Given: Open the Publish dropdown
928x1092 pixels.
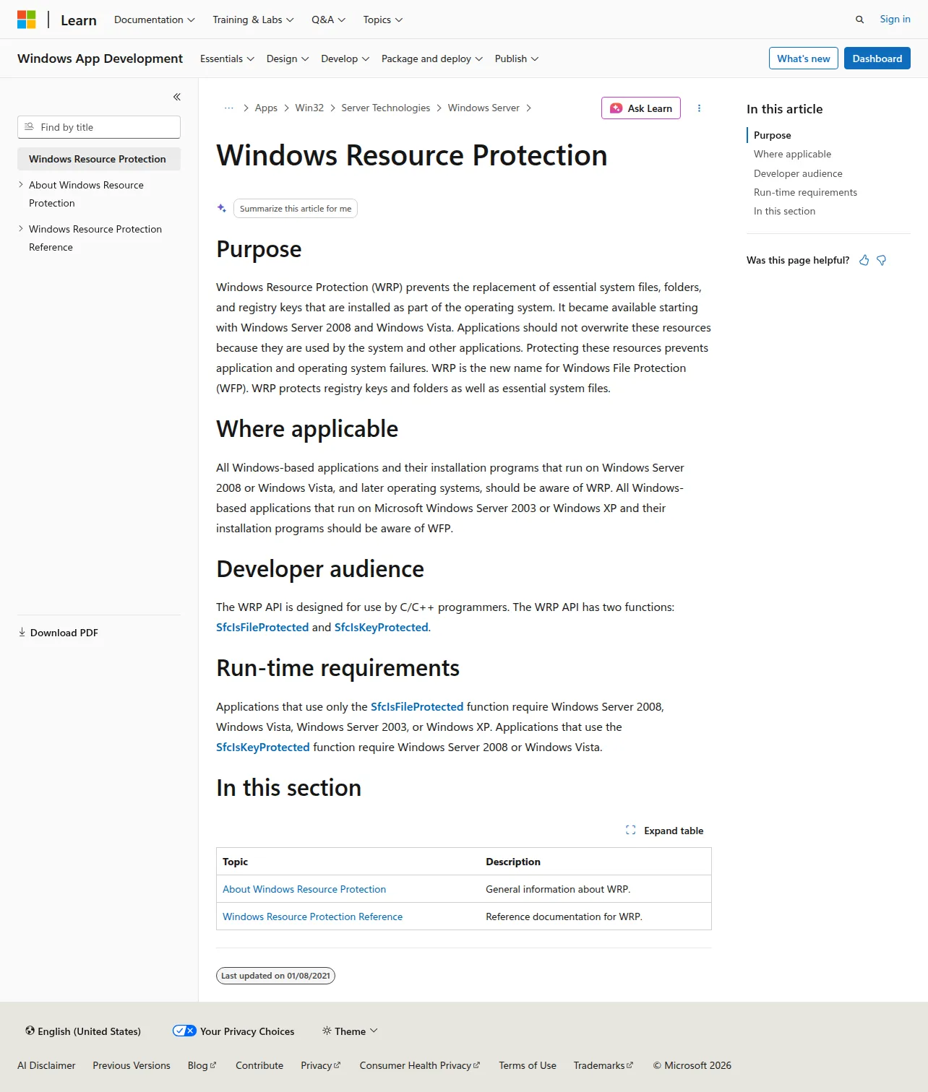Looking at the screenshot, I should click(517, 58).
